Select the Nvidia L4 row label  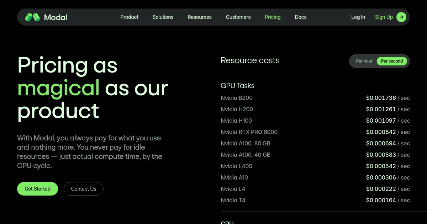(233, 189)
